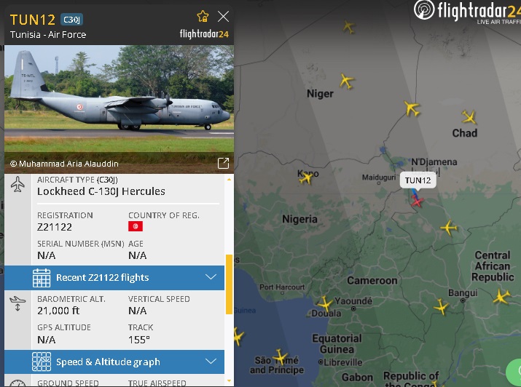Open aircraft photo in external link icon

coord(223,163)
